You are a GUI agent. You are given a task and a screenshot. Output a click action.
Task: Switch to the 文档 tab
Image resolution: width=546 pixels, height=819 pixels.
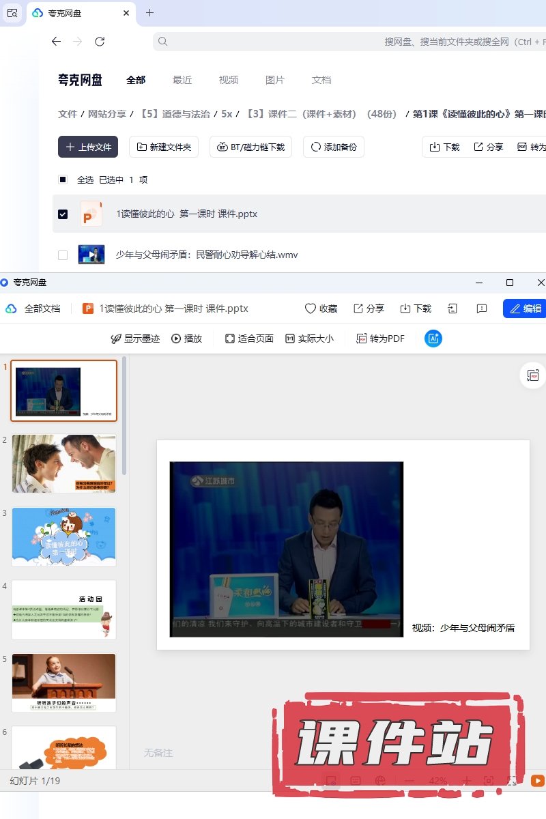tap(321, 80)
